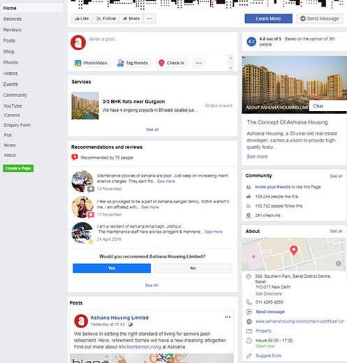Open the Ashiana Housing Limited post author link
Screen dimensions: 347x363
click(x=119, y=318)
